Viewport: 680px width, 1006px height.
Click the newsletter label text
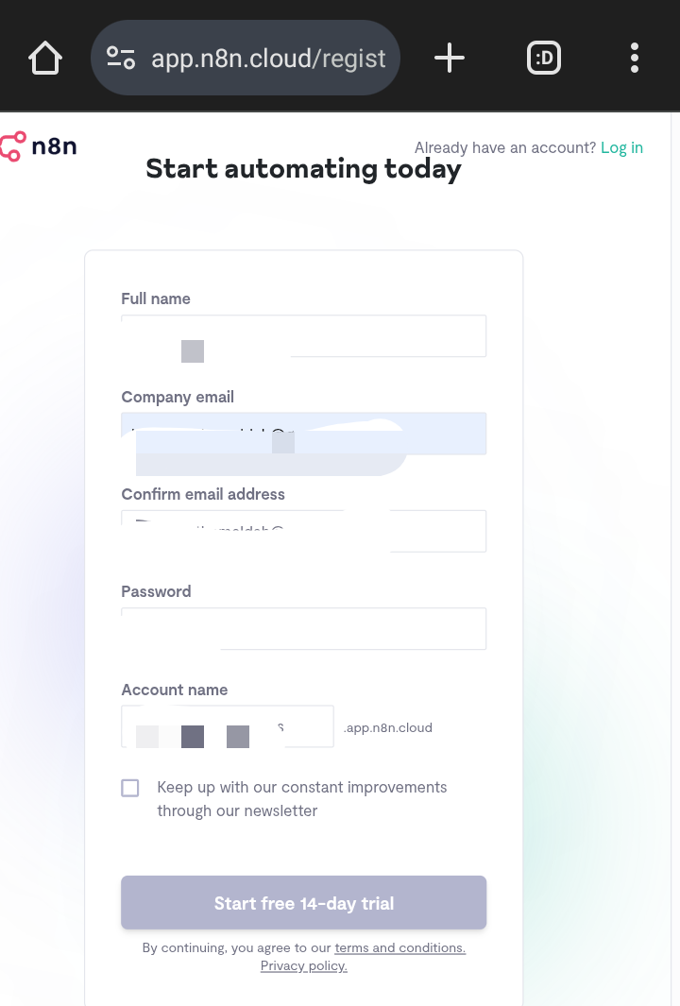point(301,798)
